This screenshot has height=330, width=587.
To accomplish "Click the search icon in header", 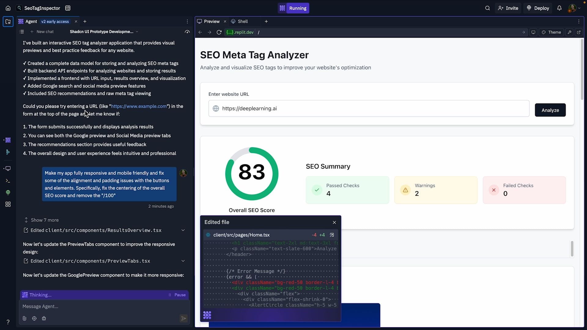I will click(487, 8).
